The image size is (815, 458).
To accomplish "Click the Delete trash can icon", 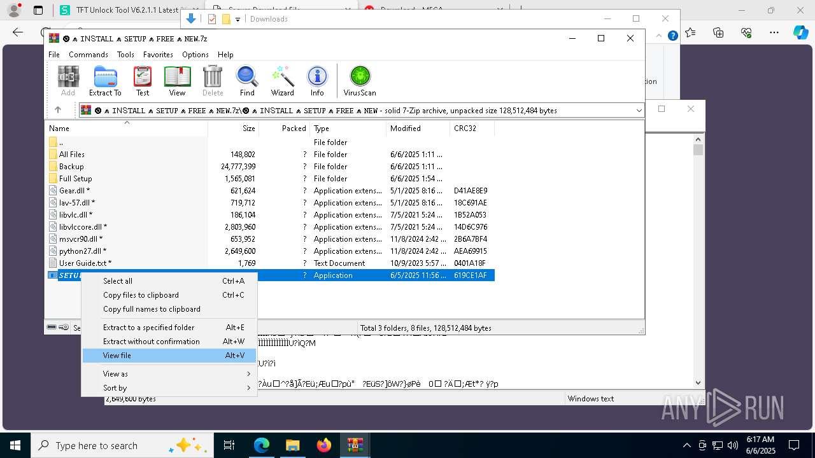I will coord(213,81).
